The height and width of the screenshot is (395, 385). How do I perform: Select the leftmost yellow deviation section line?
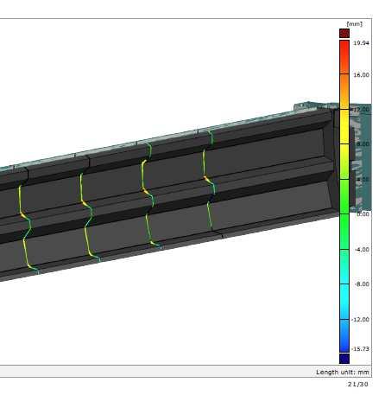[26, 227]
